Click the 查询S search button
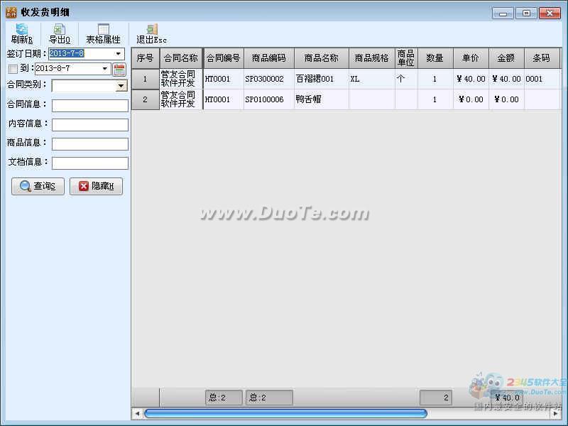 pos(38,186)
